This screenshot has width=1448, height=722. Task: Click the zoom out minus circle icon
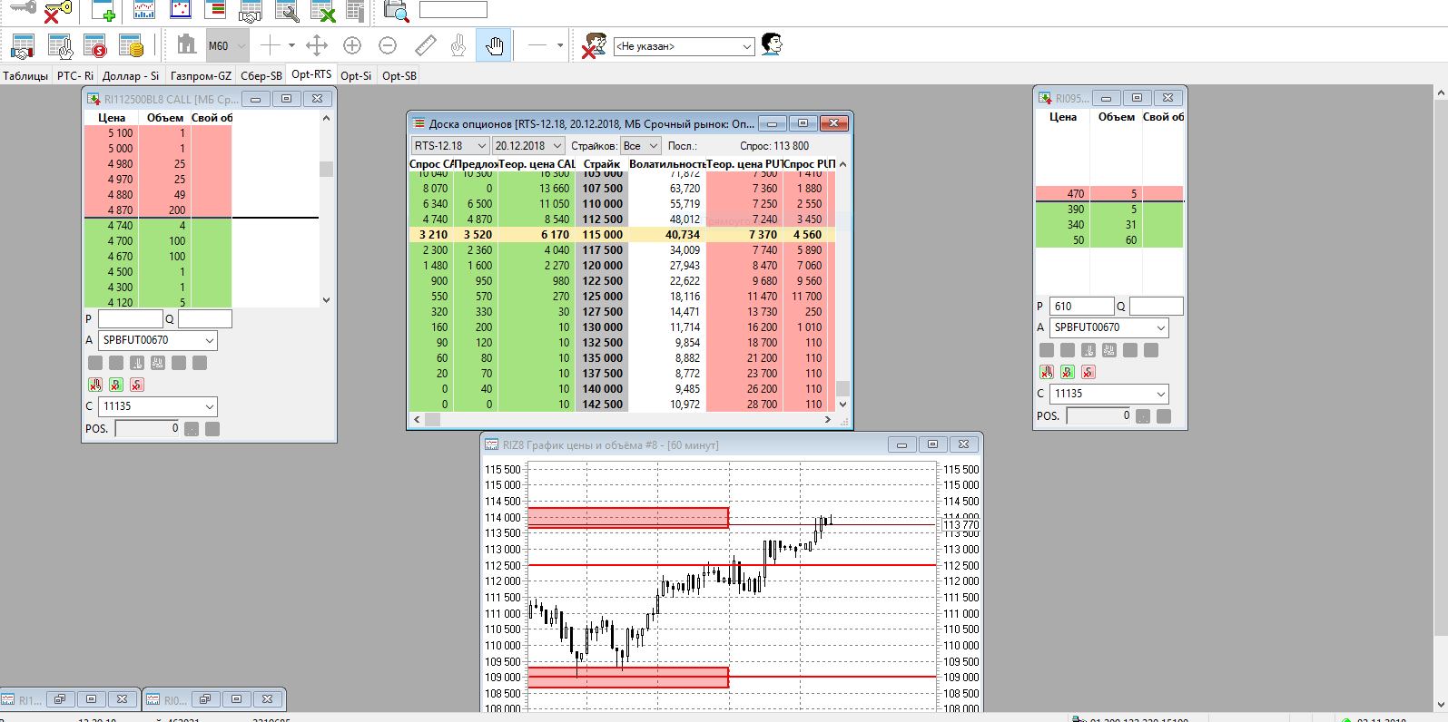click(388, 45)
